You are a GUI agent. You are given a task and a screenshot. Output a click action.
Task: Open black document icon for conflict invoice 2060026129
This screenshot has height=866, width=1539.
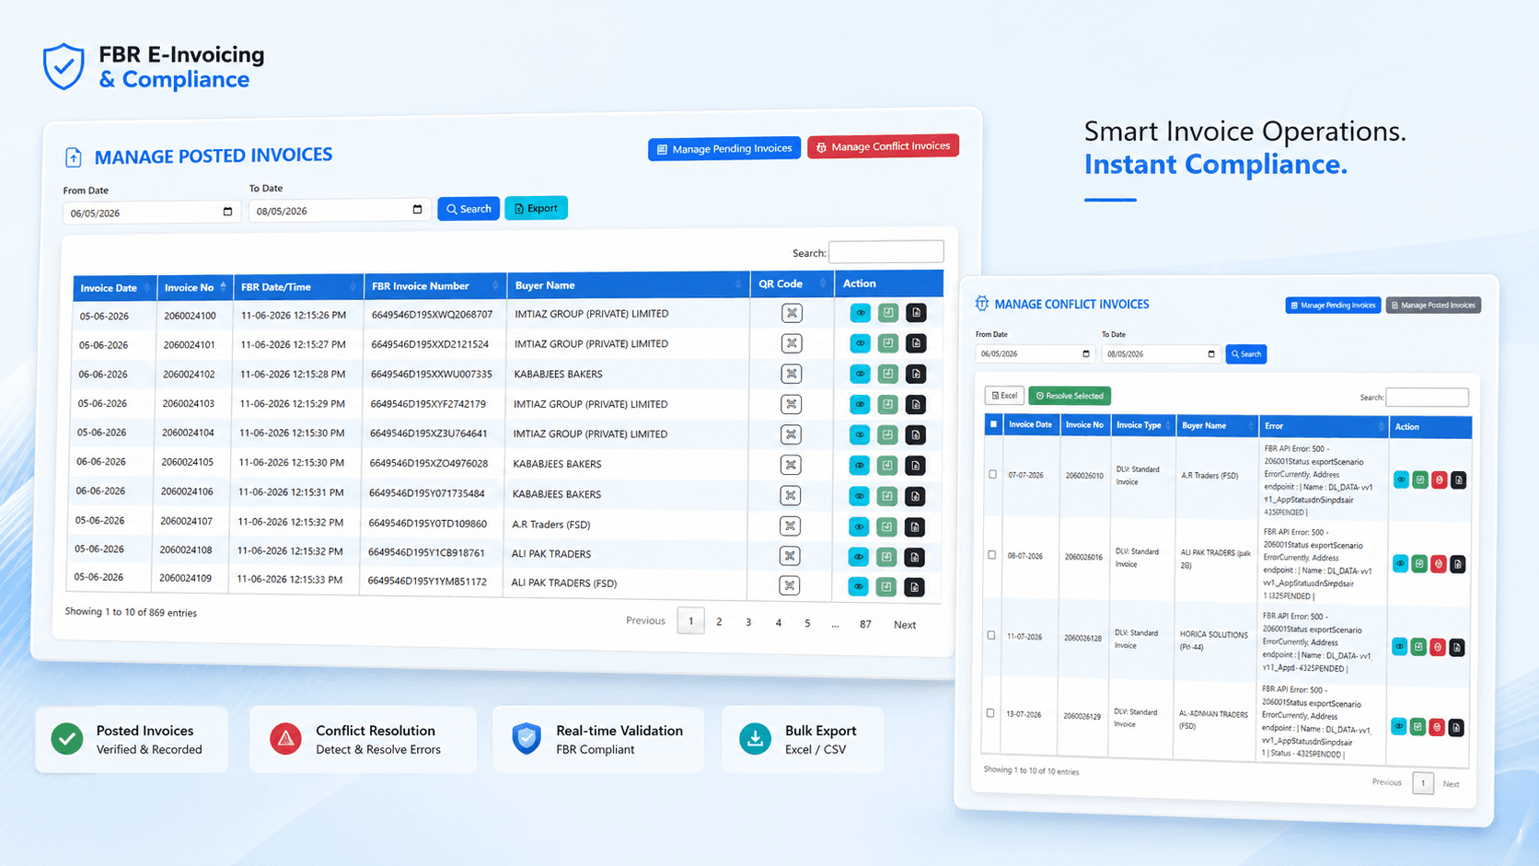point(1456,728)
